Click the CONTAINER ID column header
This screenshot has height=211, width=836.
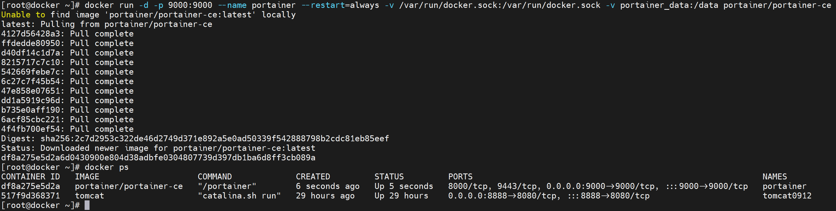(31, 177)
